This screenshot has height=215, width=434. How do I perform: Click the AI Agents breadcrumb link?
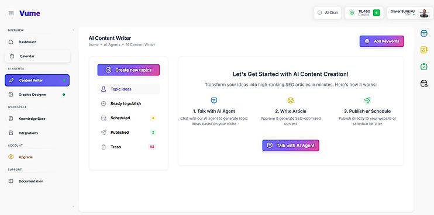112,44
